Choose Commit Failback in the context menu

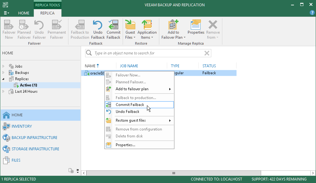point(139,105)
